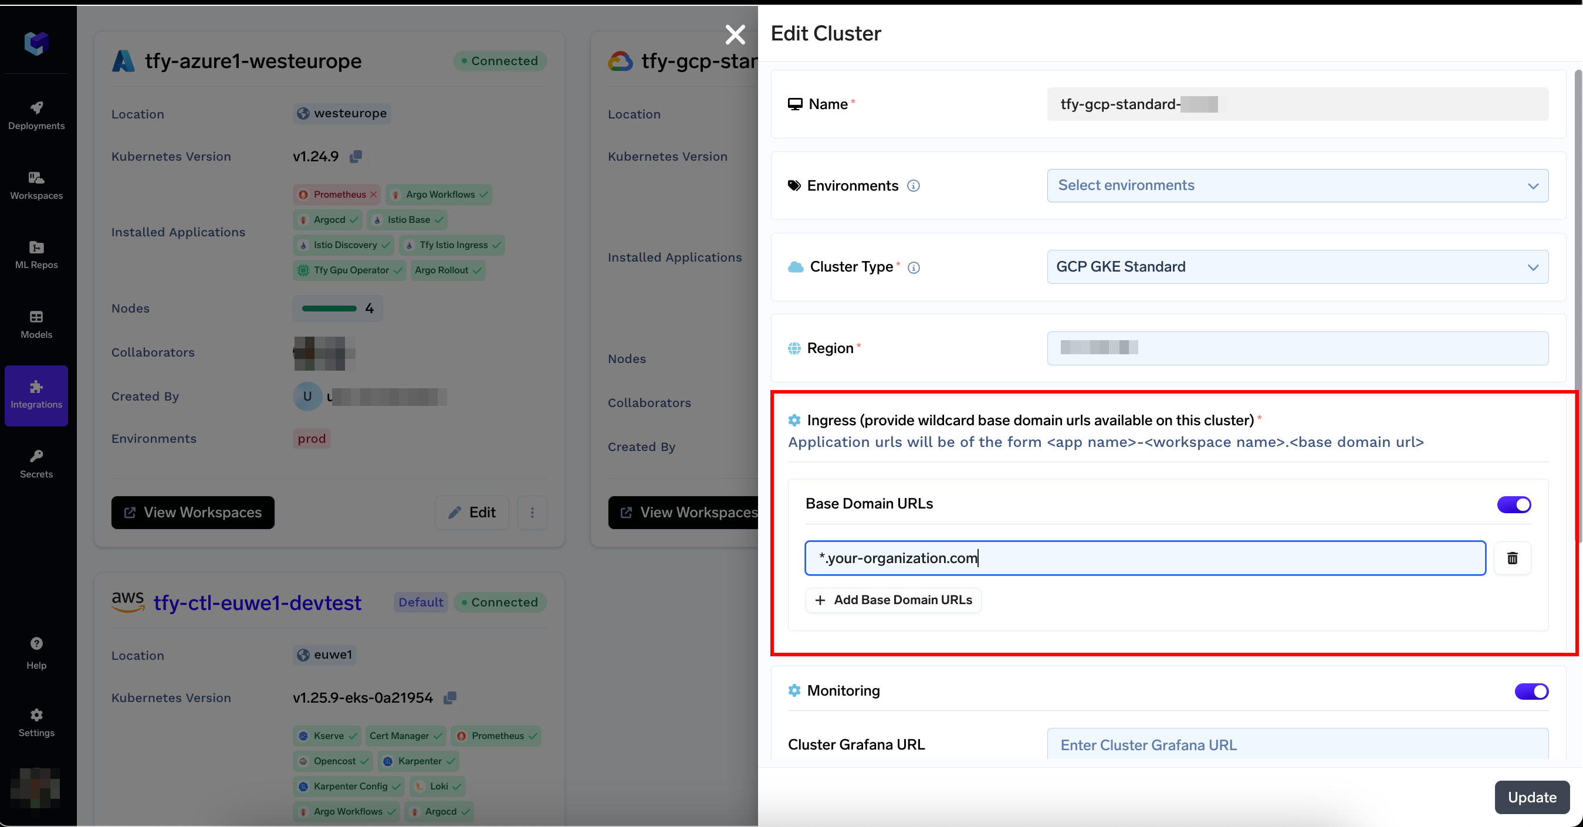This screenshot has width=1583, height=827.
Task: Click the Help question mark icon
Action: (x=36, y=643)
